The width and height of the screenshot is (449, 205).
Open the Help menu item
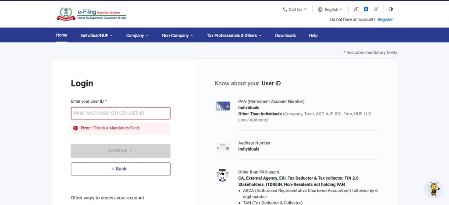coord(313,35)
